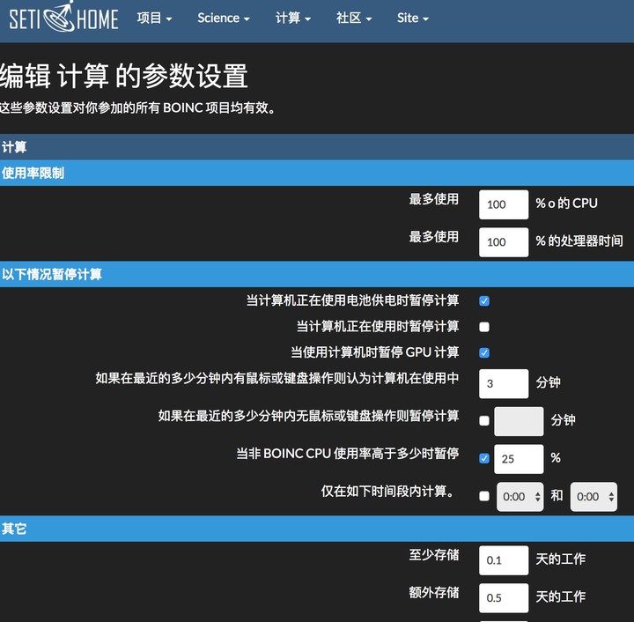This screenshot has width=634, height=622.
Task: Edit the % 的处理器时间 field
Action: click(504, 242)
